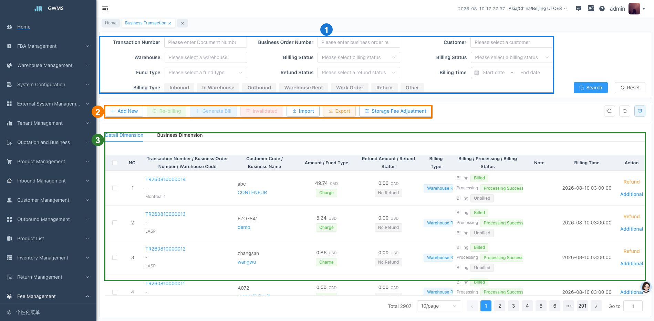Open the Warehouse select field
This screenshot has width=654, height=321.
pos(206,57)
